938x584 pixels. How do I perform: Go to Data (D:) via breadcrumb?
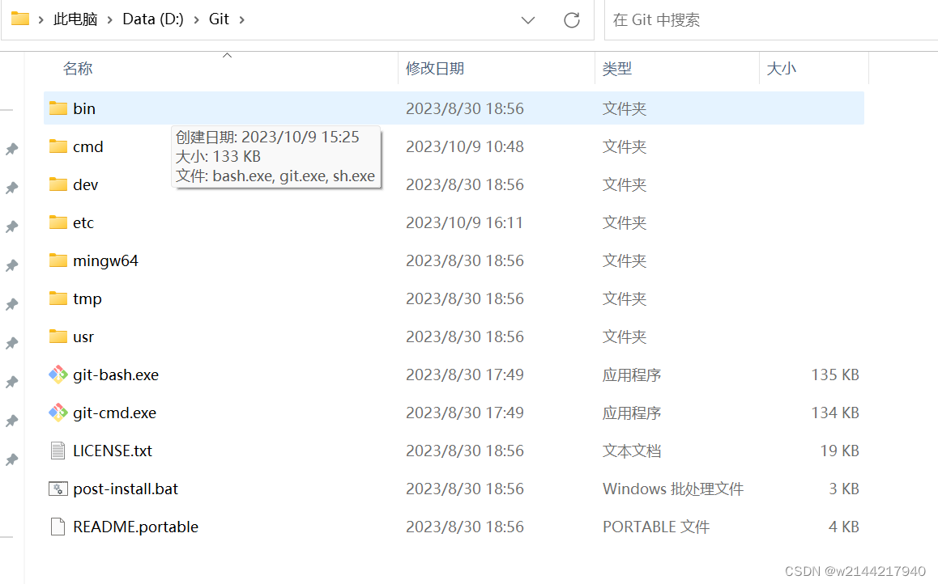click(152, 18)
